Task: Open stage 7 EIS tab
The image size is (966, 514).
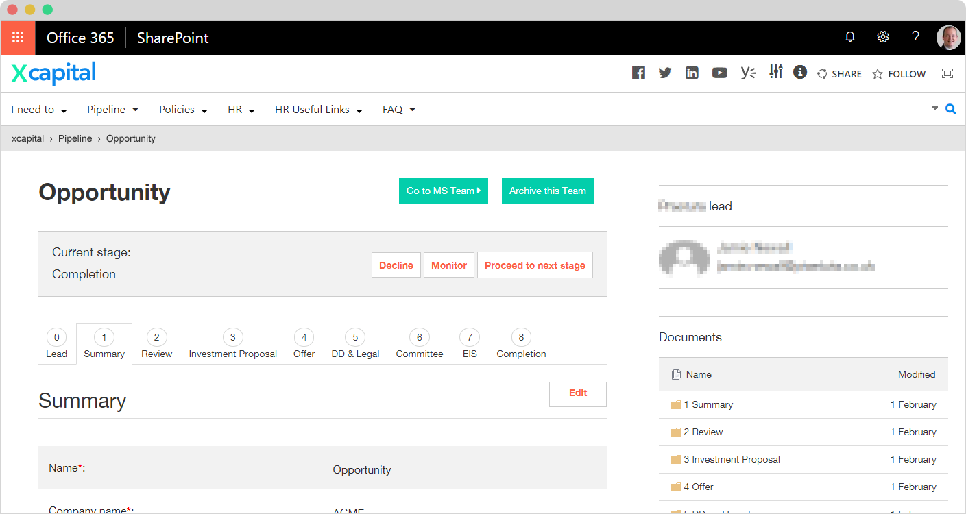Action: (x=470, y=344)
